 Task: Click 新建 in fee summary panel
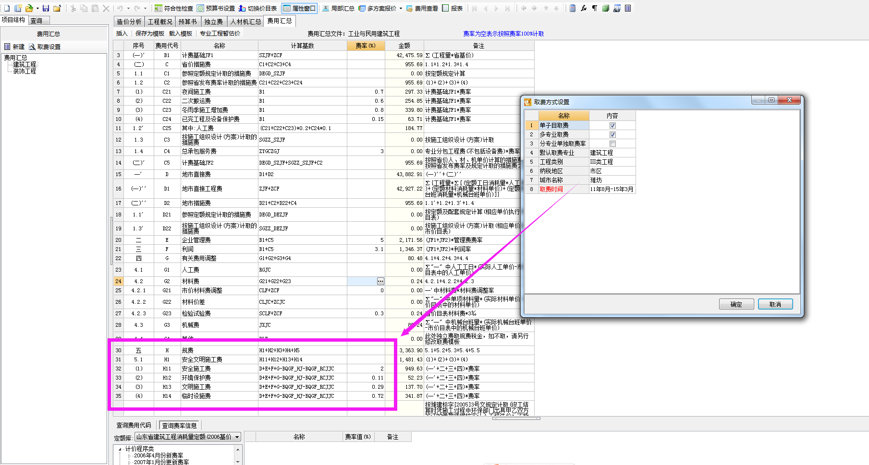click(x=14, y=47)
